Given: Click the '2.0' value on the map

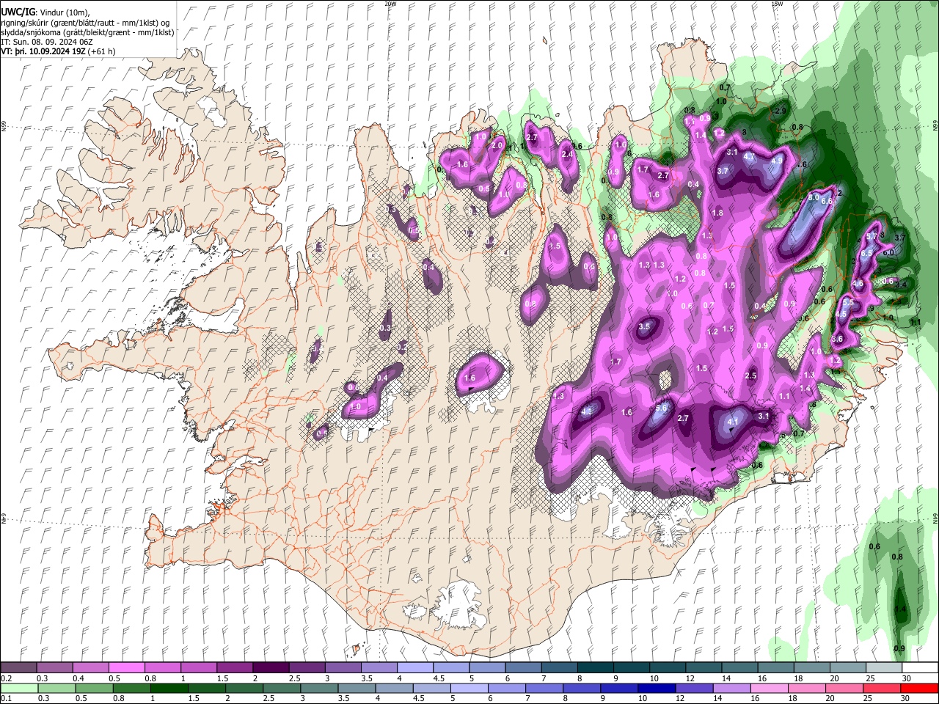Looking at the screenshot, I should (497, 146).
